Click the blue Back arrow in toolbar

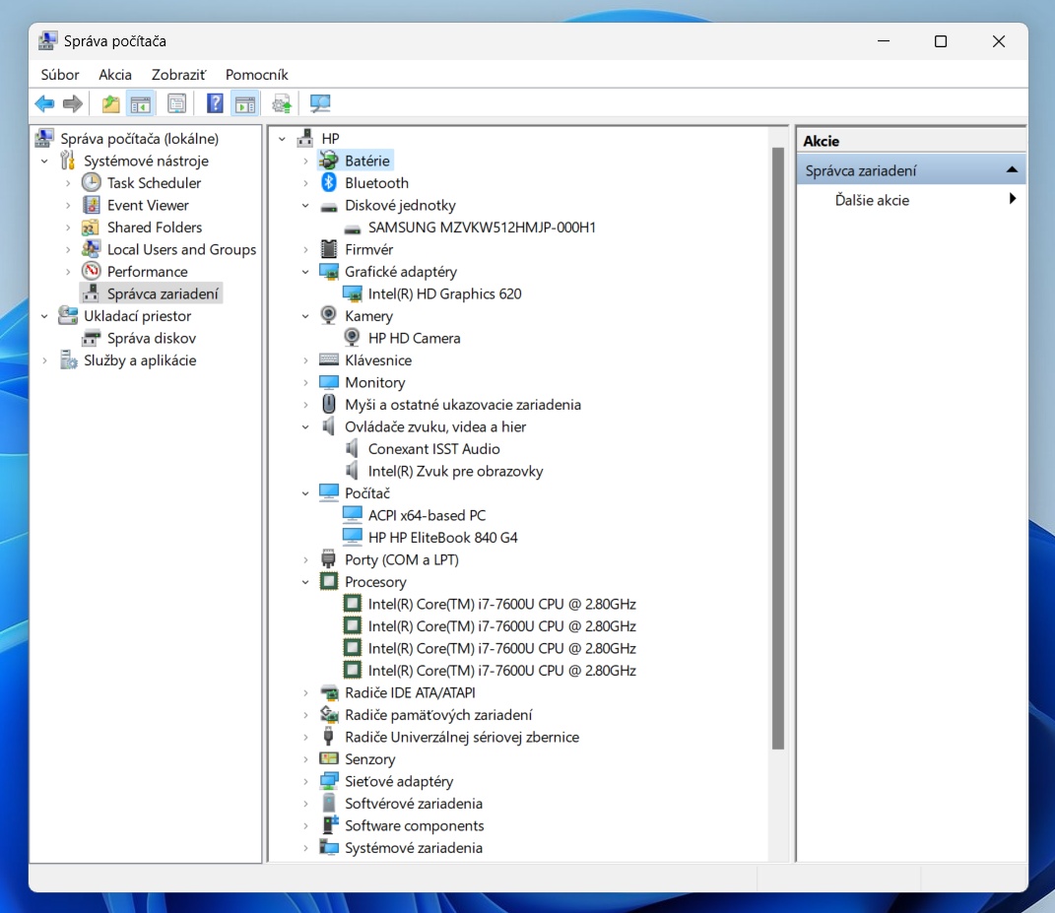tap(44, 103)
